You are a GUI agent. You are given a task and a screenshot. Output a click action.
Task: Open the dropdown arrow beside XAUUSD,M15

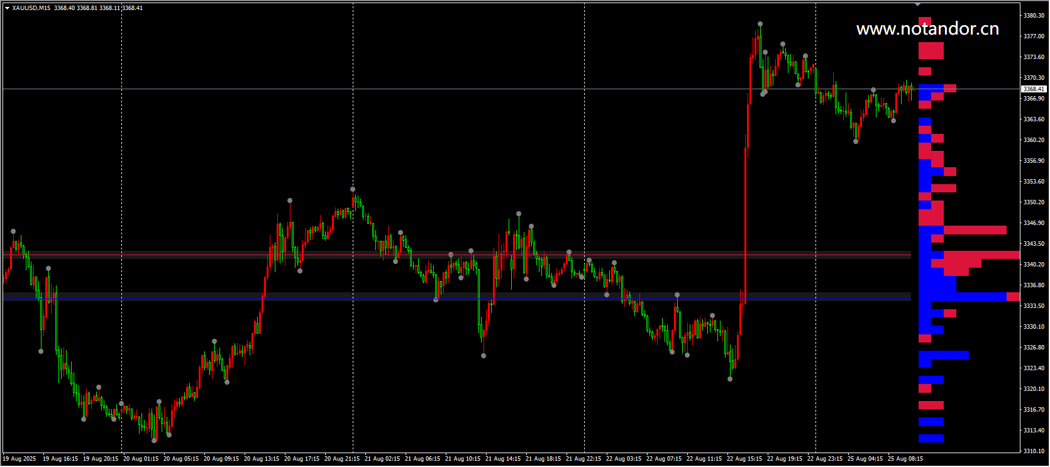(7, 8)
